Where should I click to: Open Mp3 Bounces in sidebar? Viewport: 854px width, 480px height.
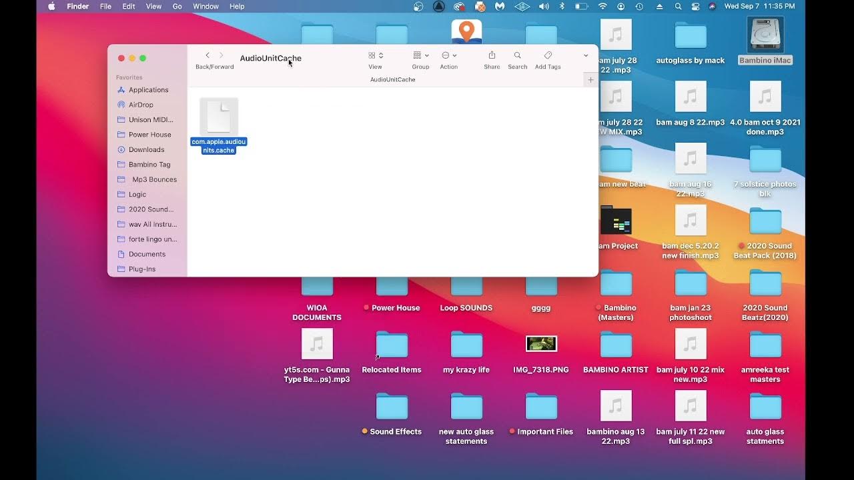153,179
